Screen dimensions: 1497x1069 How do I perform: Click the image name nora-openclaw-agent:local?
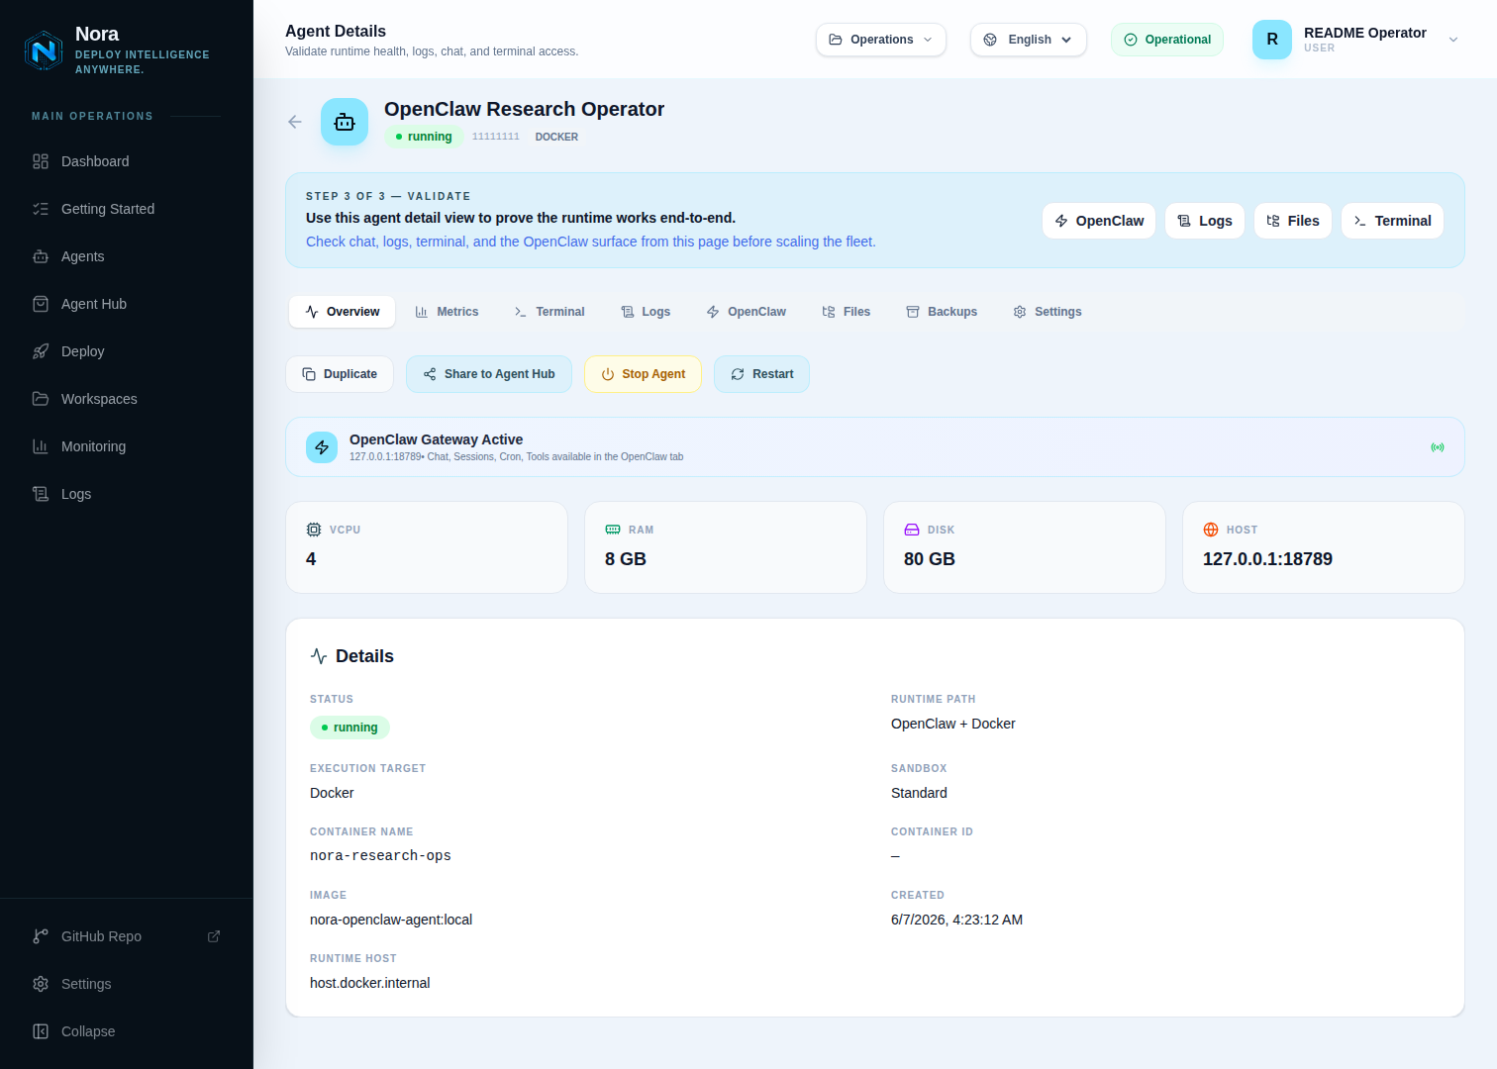(391, 920)
